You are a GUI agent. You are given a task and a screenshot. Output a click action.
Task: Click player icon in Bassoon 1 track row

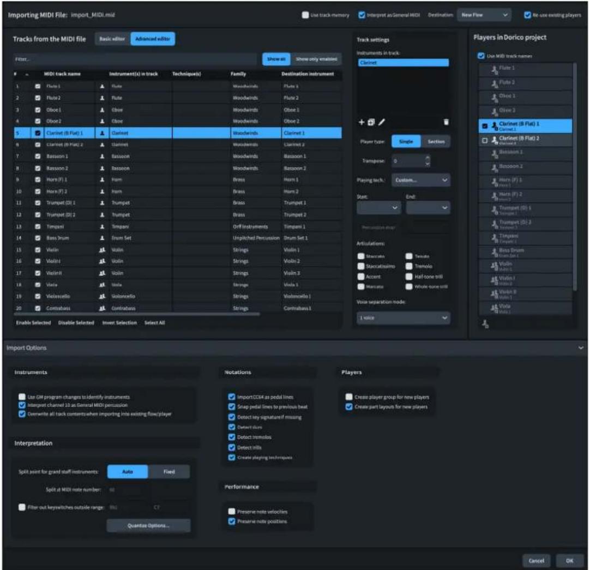[x=103, y=156]
